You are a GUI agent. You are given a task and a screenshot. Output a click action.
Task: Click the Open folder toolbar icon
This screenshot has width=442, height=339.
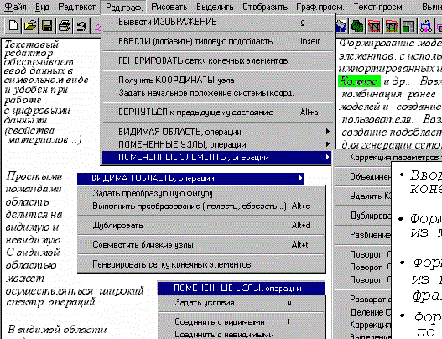pos(30,26)
